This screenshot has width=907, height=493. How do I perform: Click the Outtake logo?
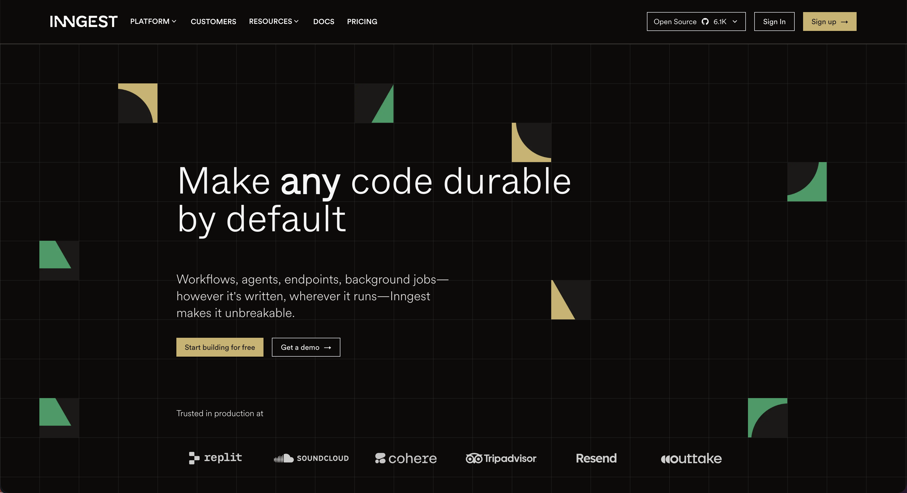(x=691, y=458)
